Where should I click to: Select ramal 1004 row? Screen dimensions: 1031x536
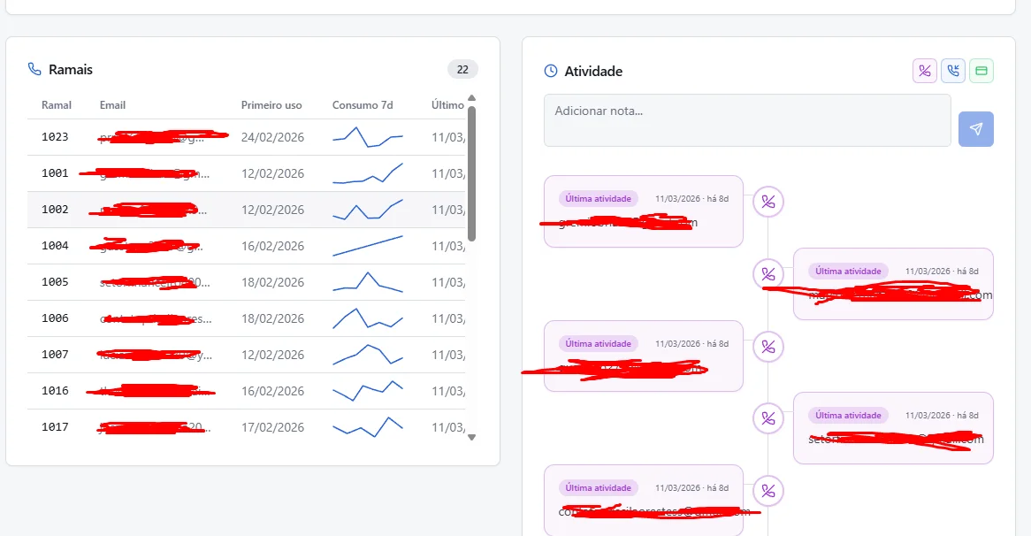click(x=247, y=246)
